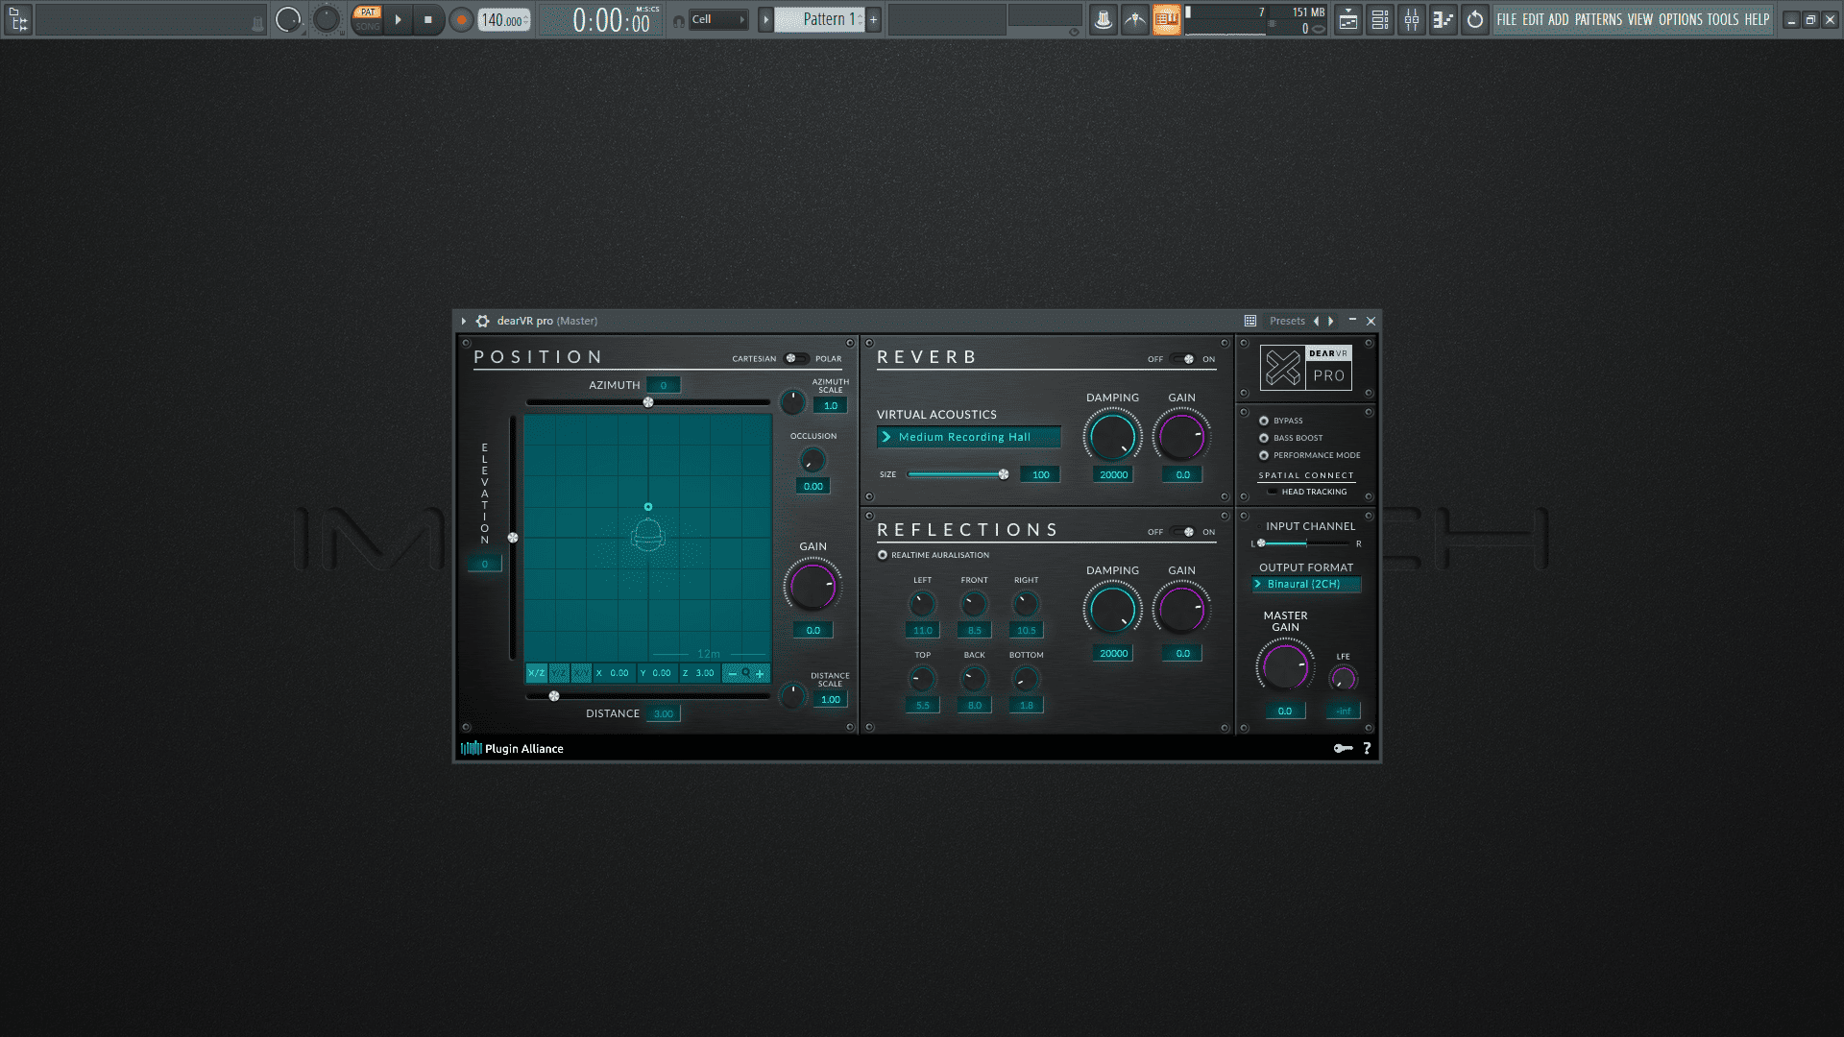The height and width of the screenshot is (1037, 1844).
Task: Click the master volume knob in toolbar
Action: [x=288, y=19]
